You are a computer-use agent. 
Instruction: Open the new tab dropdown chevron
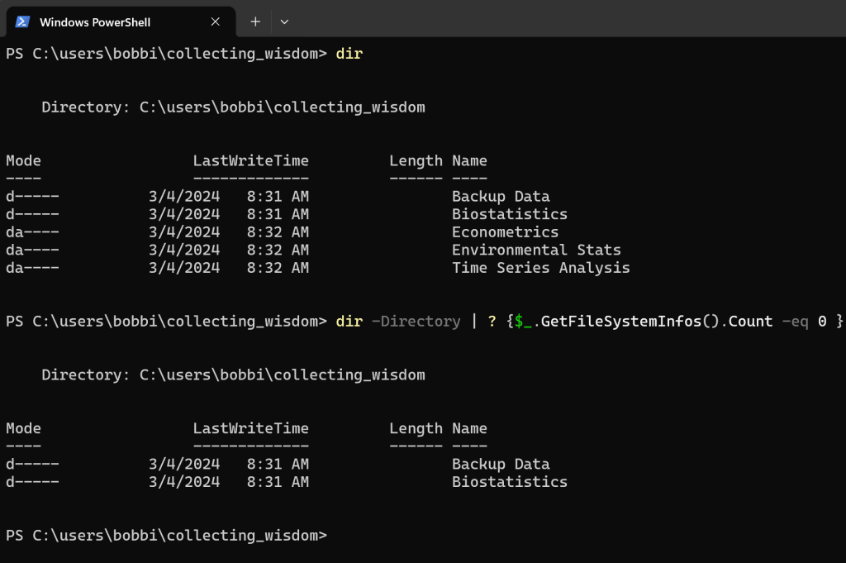284,22
